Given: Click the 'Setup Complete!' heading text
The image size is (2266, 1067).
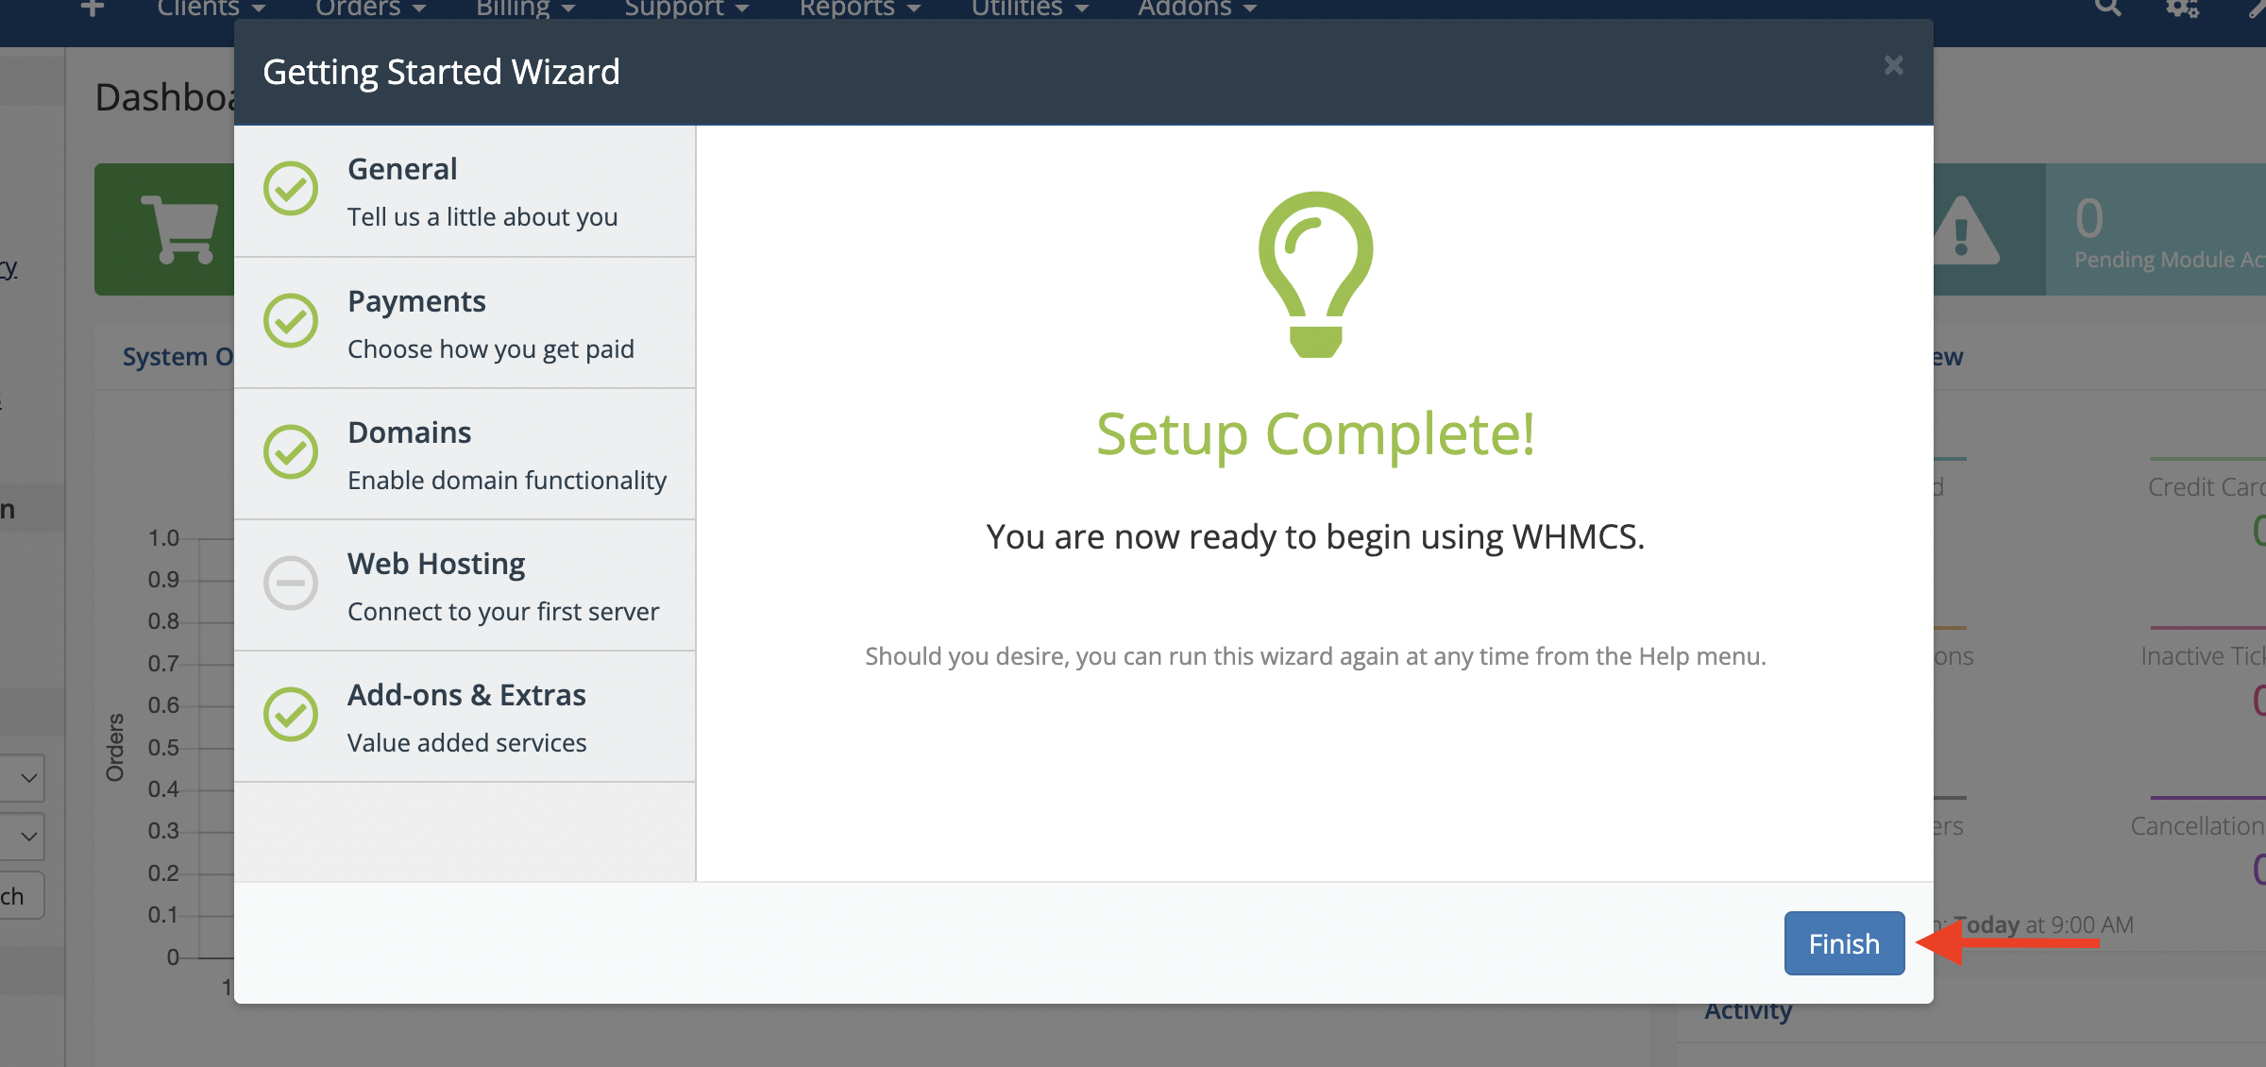Looking at the screenshot, I should [x=1315, y=434].
